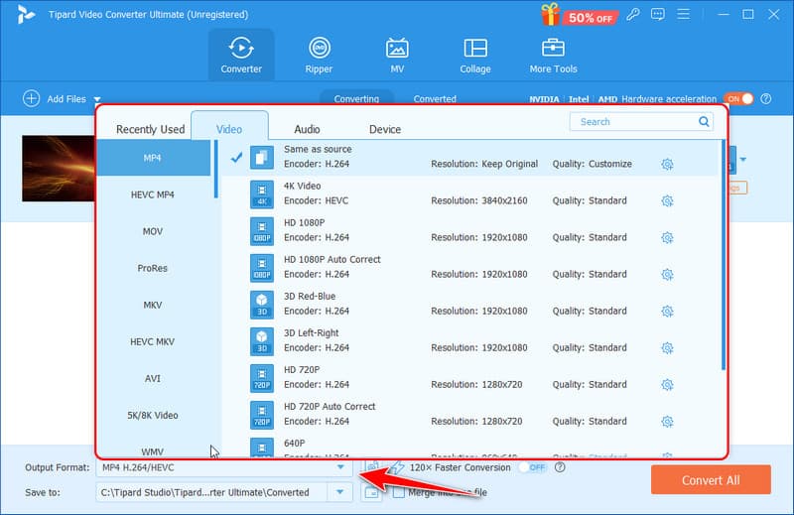Click Convert All button

click(711, 480)
